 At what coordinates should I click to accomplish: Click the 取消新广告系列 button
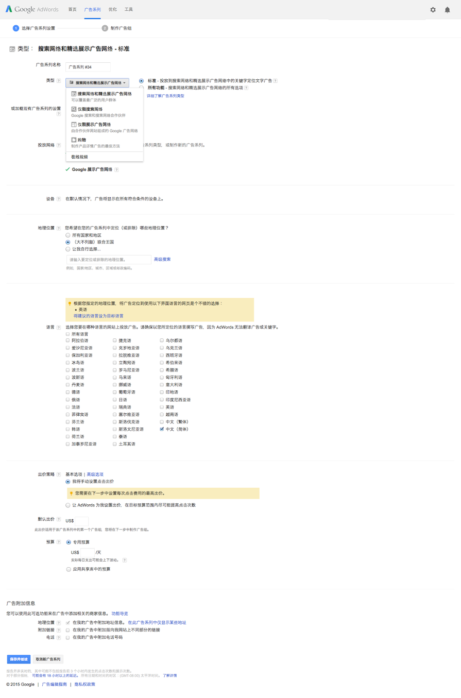[48, 659]
